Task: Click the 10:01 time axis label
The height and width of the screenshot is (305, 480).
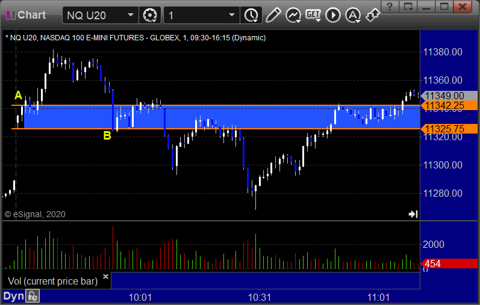Action: pos(140,297)
